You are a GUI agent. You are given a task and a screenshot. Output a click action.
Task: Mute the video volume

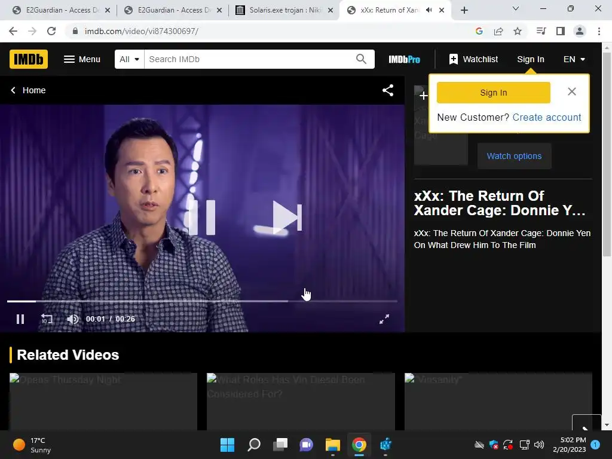pyautogui.click(x=72, y=319)
